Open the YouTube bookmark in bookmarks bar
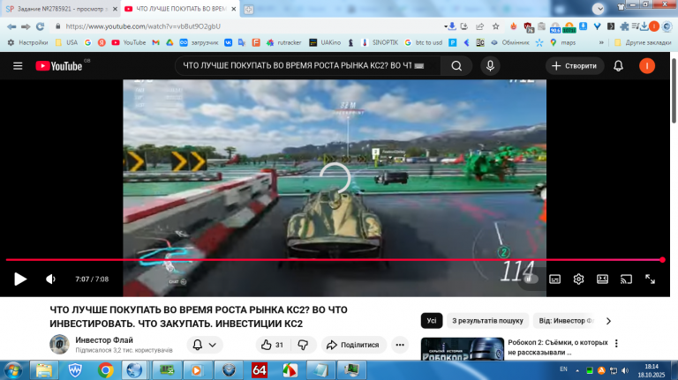678x380 pixels. tap(128, 42)
